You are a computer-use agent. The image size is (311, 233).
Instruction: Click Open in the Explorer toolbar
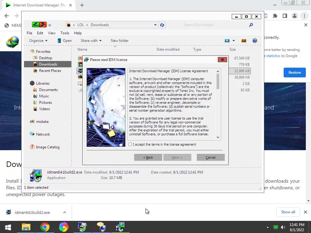pyautogui.click(x=64, y=41)
